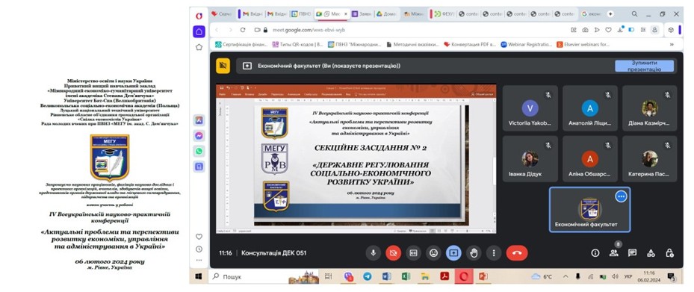Screen dimensions: 694x292
Task: Toggle the microphone in Meet controls
Action: [374, 253]
